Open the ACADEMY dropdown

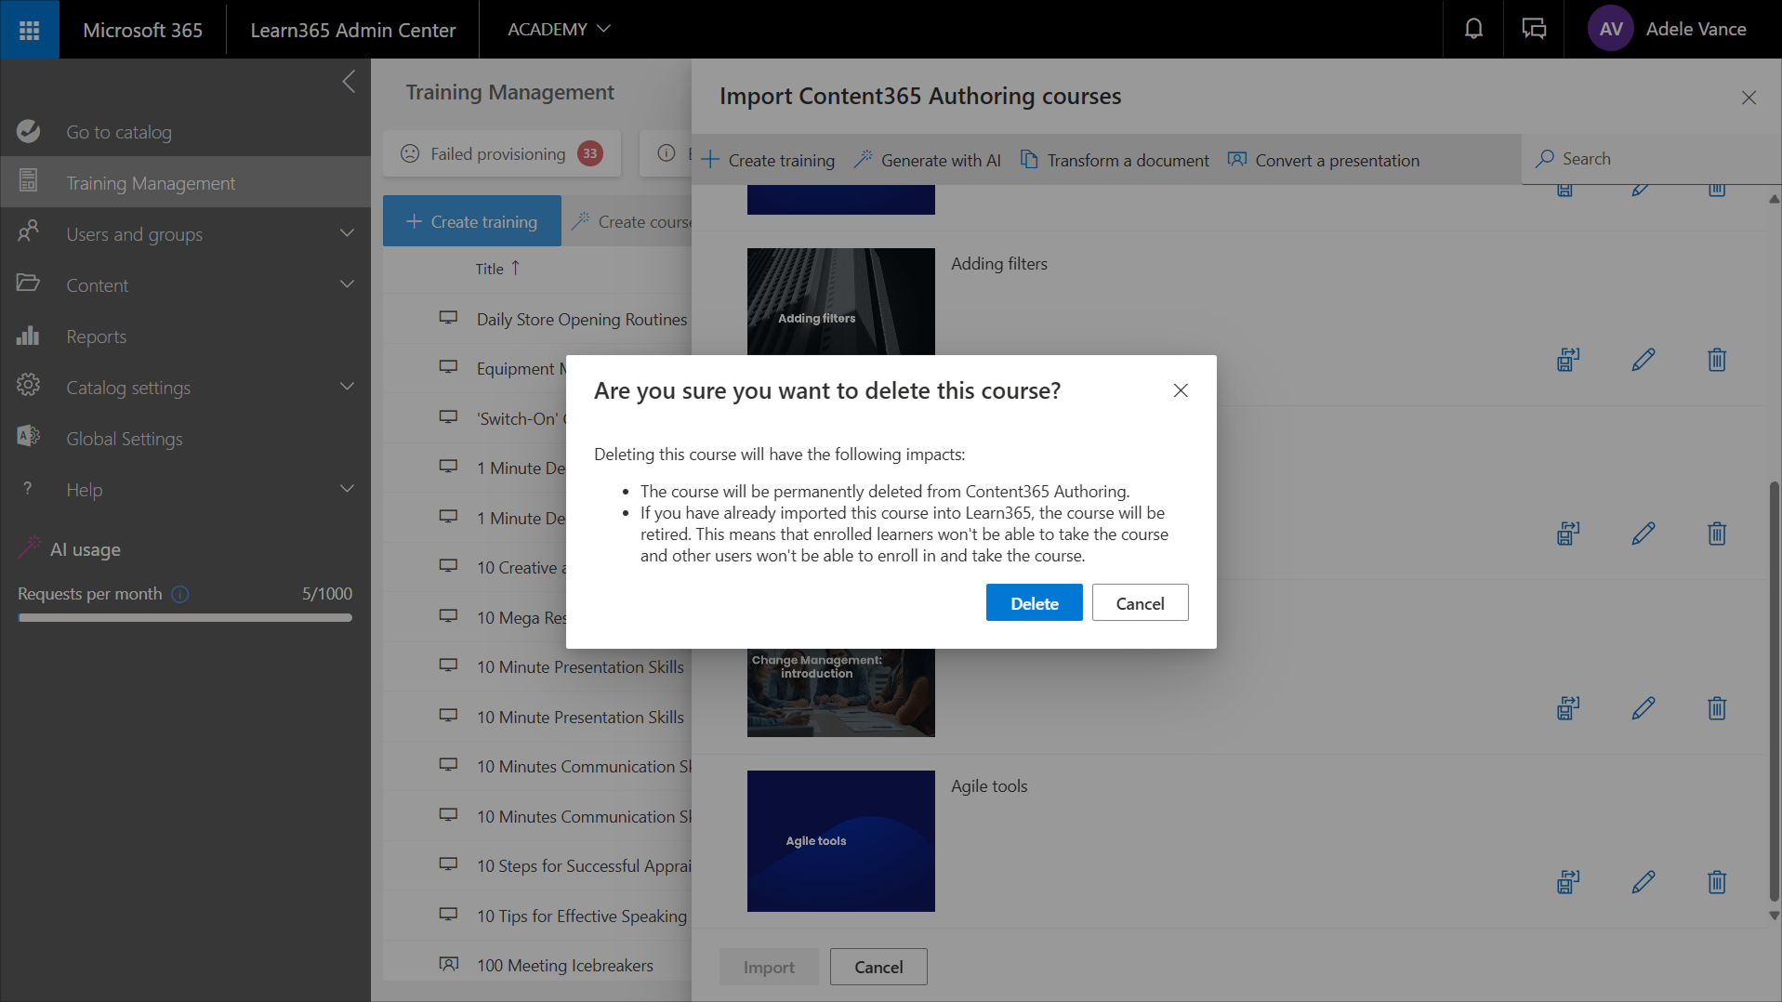pyautogui.click(x=559, y=30)
